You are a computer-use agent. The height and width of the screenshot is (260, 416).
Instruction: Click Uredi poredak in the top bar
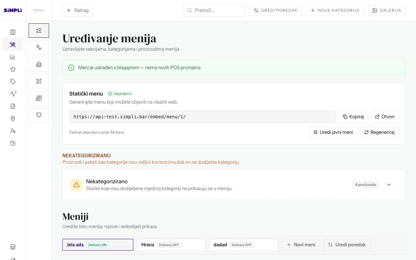(276, 10)
